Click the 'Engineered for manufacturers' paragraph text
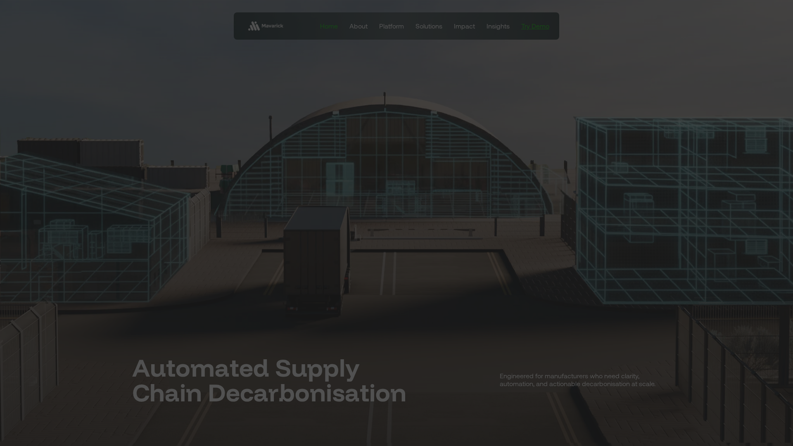The height and width of the screenshot is (446, 793). point(577,380)
